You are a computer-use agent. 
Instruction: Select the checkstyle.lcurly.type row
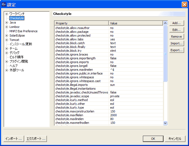[109, 108]
